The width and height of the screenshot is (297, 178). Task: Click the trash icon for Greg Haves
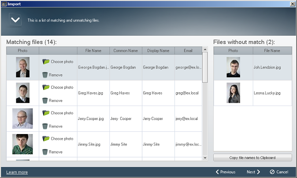click(45, 101)
